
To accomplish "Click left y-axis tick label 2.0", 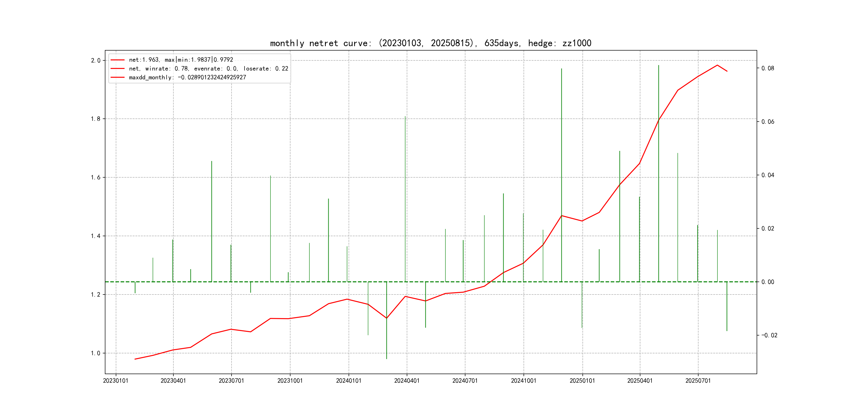I will click(x=96, y=61).
